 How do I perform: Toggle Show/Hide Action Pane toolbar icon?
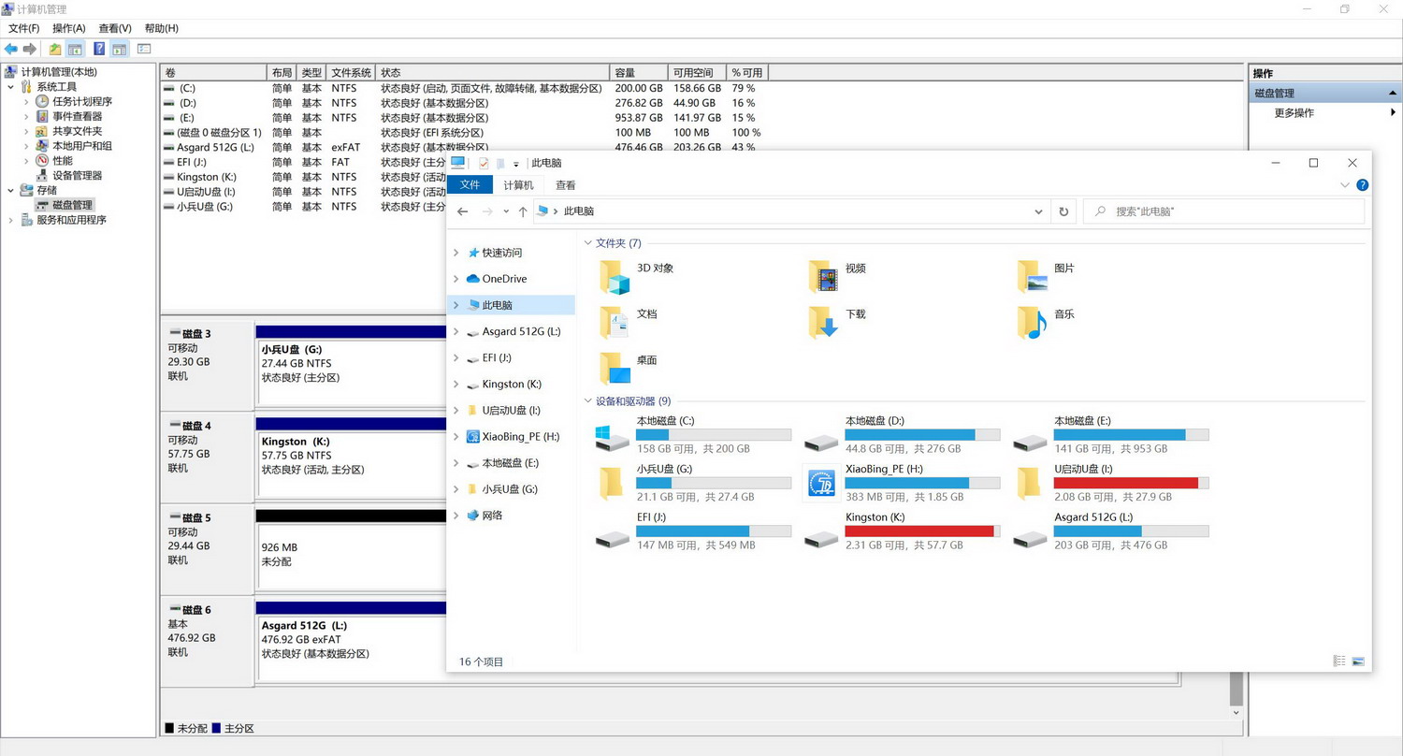(120, 49)
